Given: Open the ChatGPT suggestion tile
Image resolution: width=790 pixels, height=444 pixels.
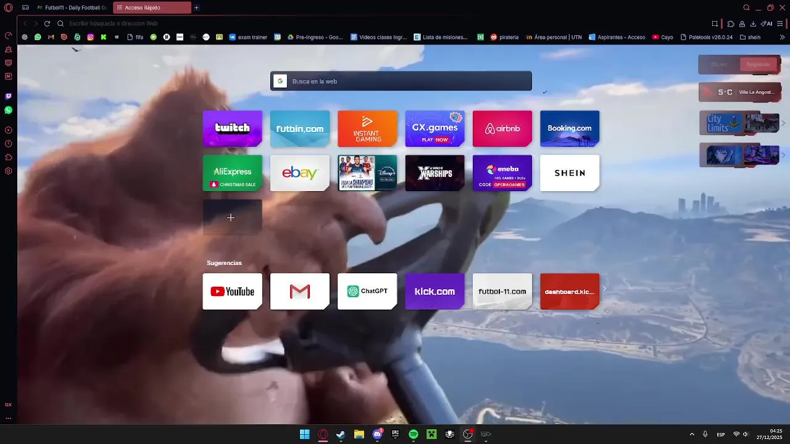Looking at the screenshot, I should point(367,291).
